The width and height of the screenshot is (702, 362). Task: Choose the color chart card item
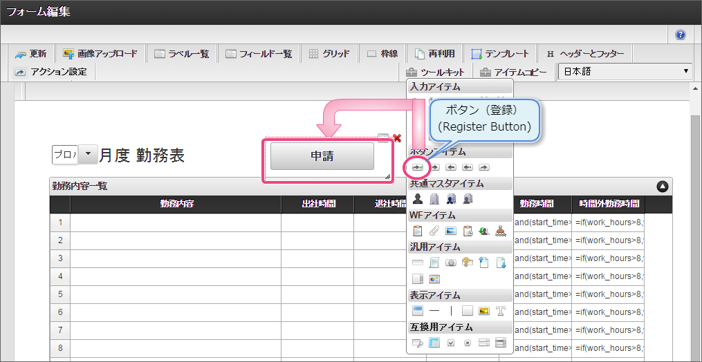(x=434, y=279)
